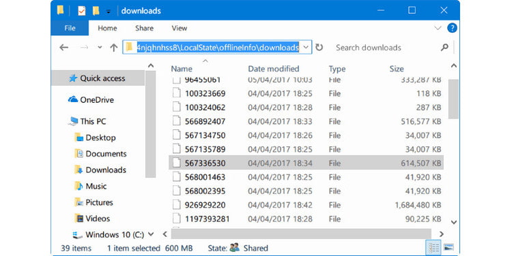Switch to Large icons view layout
Viewport: 512px width, 256px height.
click(x=449, y=248)
